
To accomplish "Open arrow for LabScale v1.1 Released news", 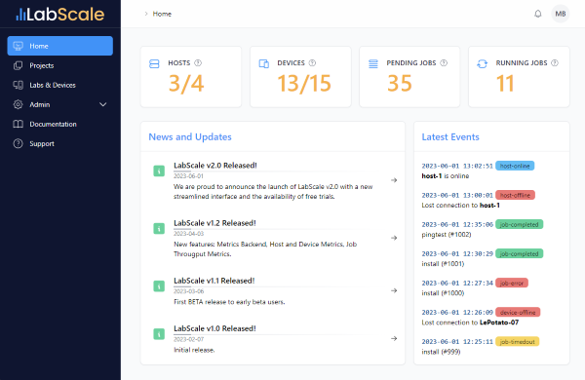I will click(x=394, y=290).
